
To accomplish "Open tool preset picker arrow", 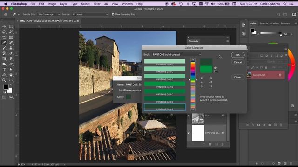I will (19, 14).
